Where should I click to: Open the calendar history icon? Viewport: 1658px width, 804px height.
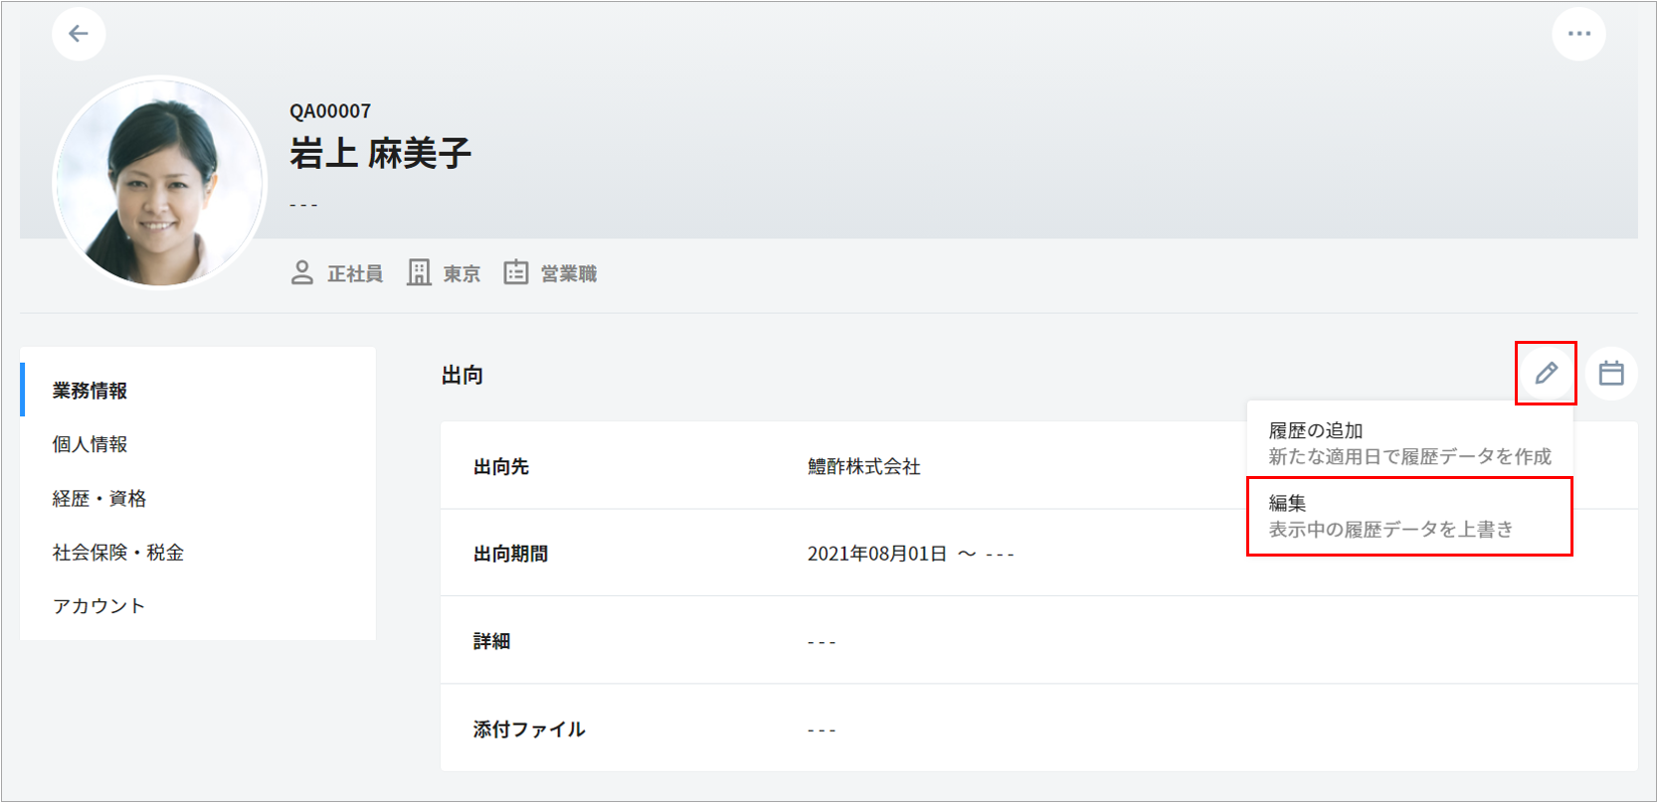(x=1611, y=374)
